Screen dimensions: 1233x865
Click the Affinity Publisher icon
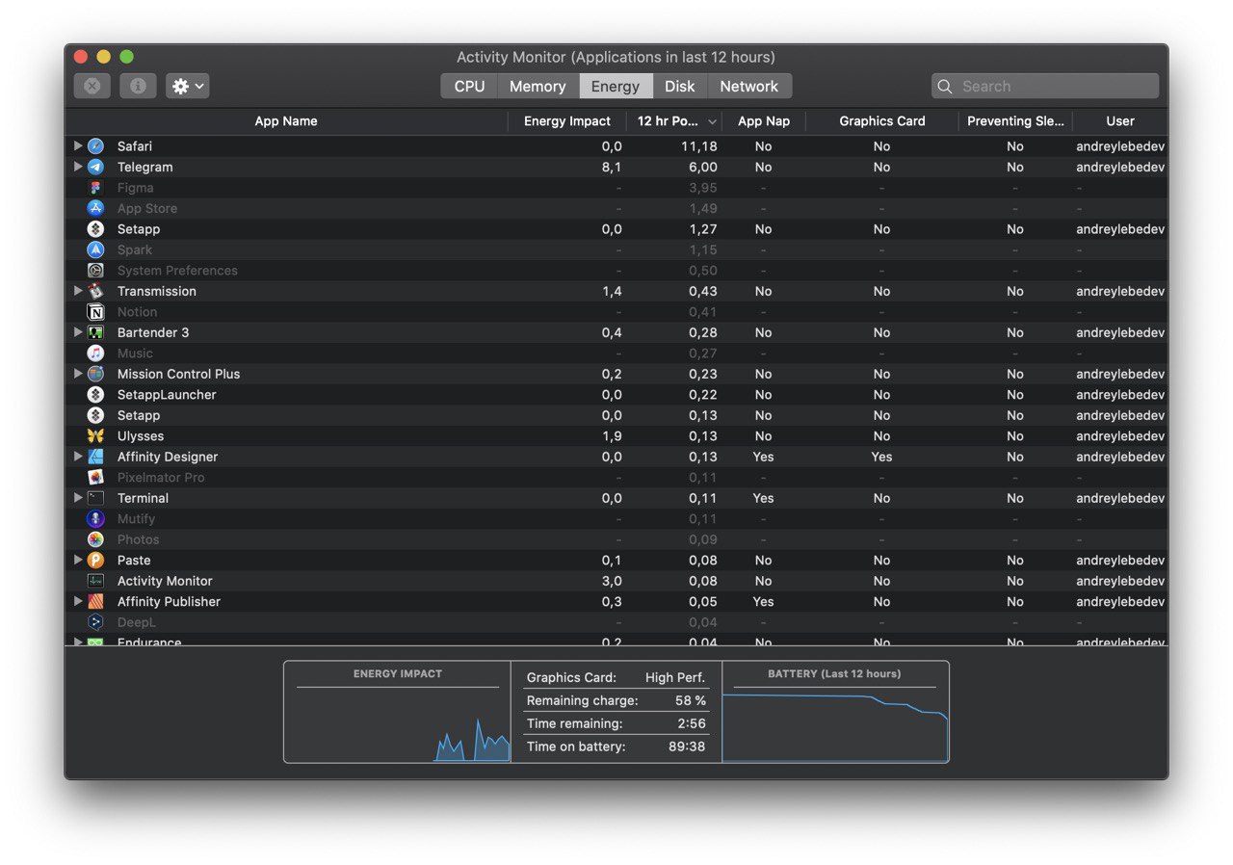coord(95,602)
